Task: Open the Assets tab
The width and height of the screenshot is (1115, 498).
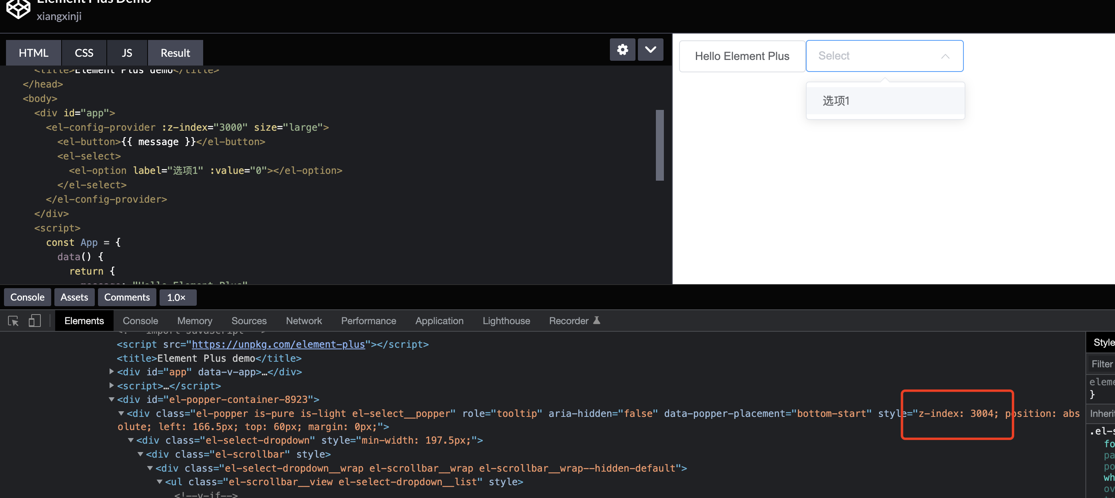Action: [x=74, y=297]
